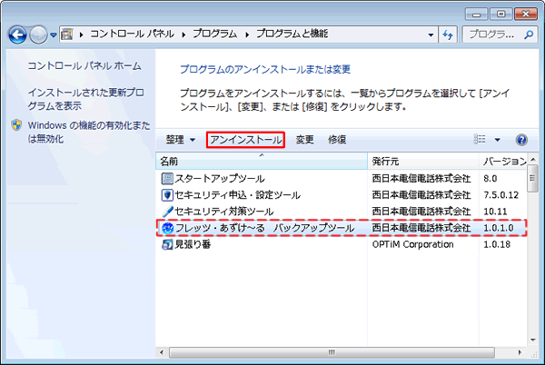This screenshot has height=365, width=545.
Task: Select the セキュリティ対策ツール icon
Action: [167, 212]
